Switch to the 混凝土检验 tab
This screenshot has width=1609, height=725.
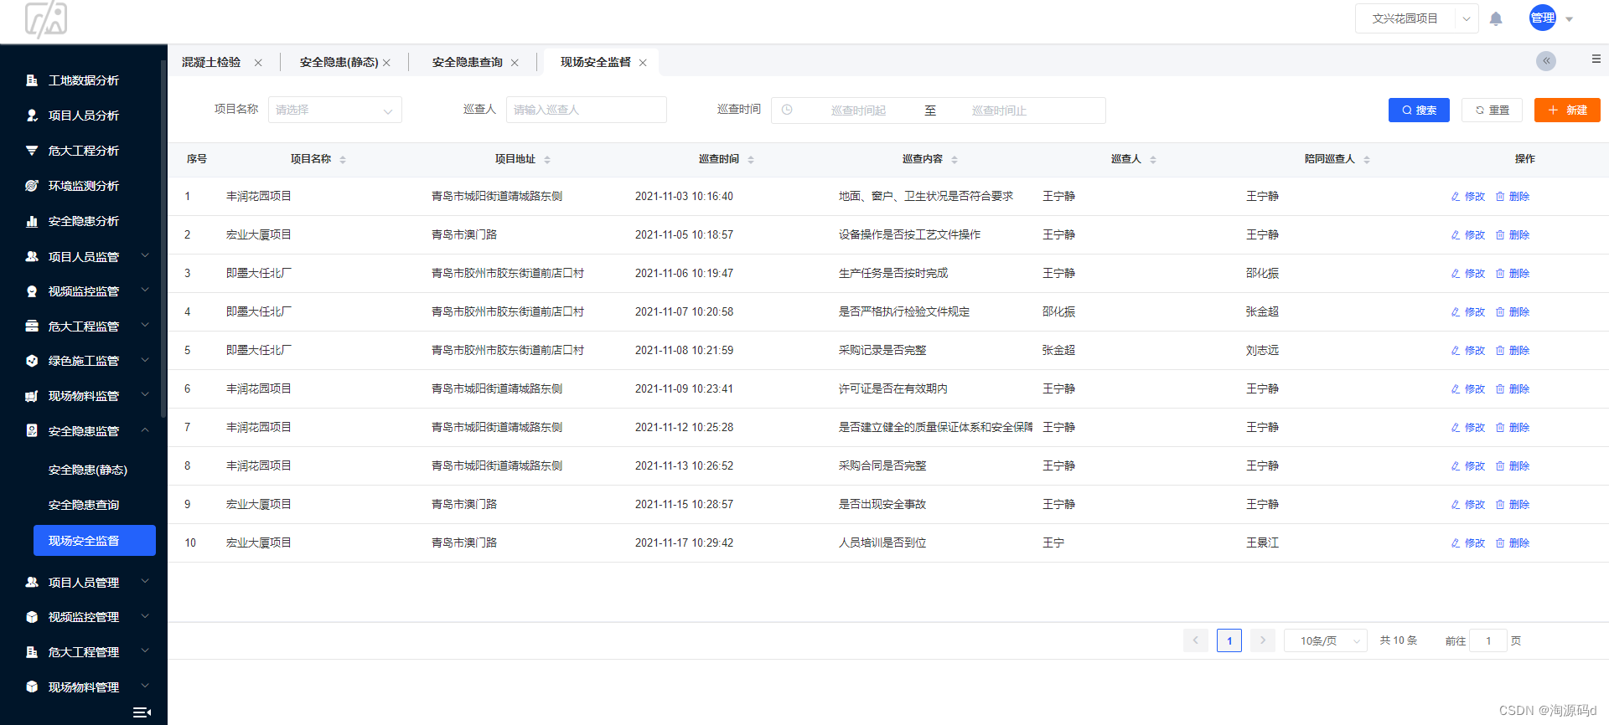click(x=211, y=62)
